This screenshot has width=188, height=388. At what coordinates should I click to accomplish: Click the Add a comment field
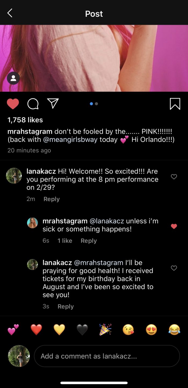tap(107, 356)
